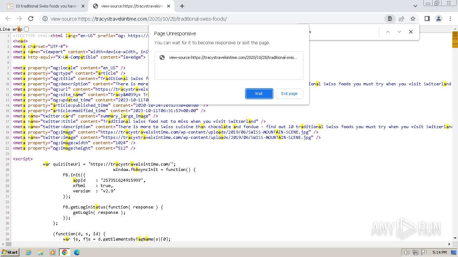This screenshot has width=458, height=257.
Task: Select the unresponsive page entry in dialog
Action: coord(229,57)
